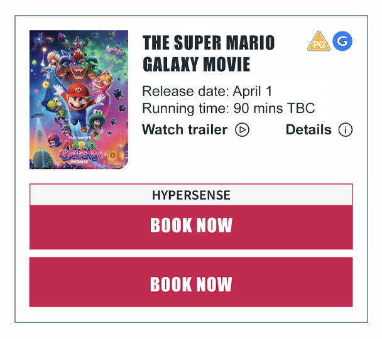Open the Details link text

point(308,130)
